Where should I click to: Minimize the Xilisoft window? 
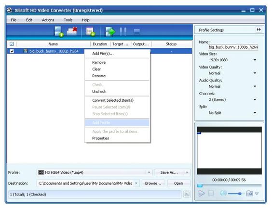(244, 11)
